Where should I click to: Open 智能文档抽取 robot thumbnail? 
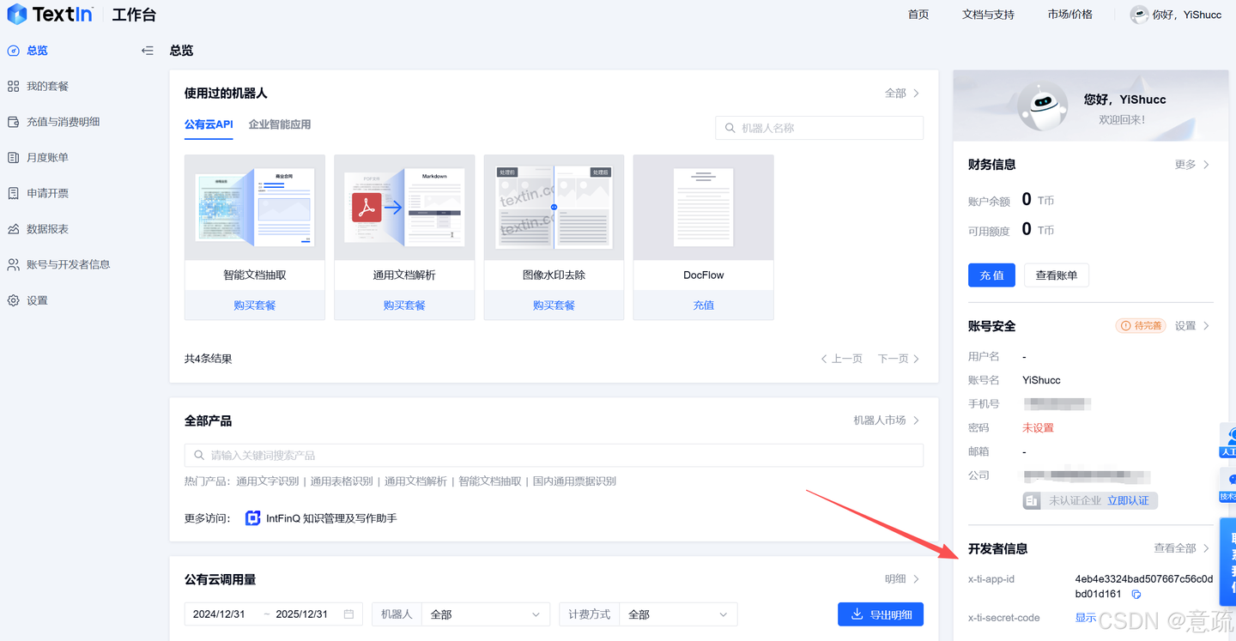pyautogui.click(x=255, y=208)
